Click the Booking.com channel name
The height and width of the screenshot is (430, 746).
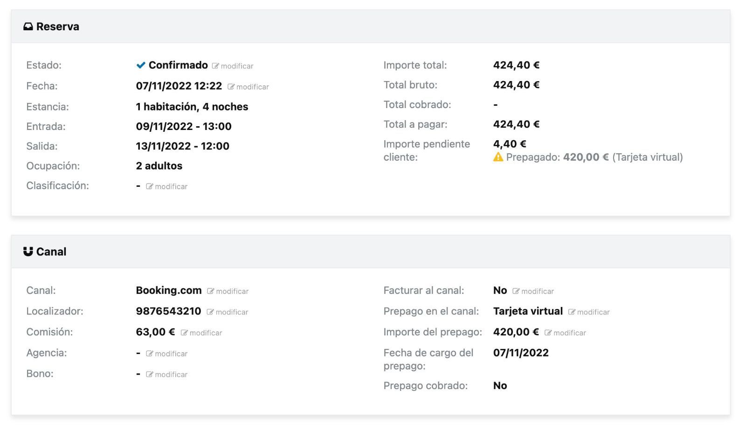tap(168, 290)
